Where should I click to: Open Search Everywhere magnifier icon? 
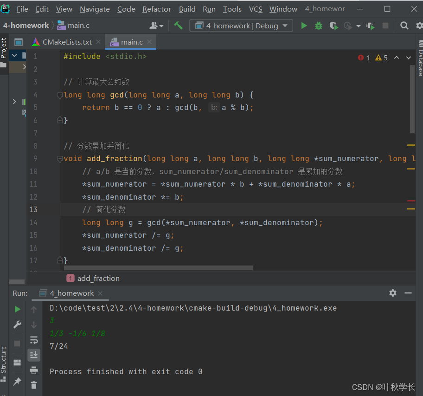point(404,26)
